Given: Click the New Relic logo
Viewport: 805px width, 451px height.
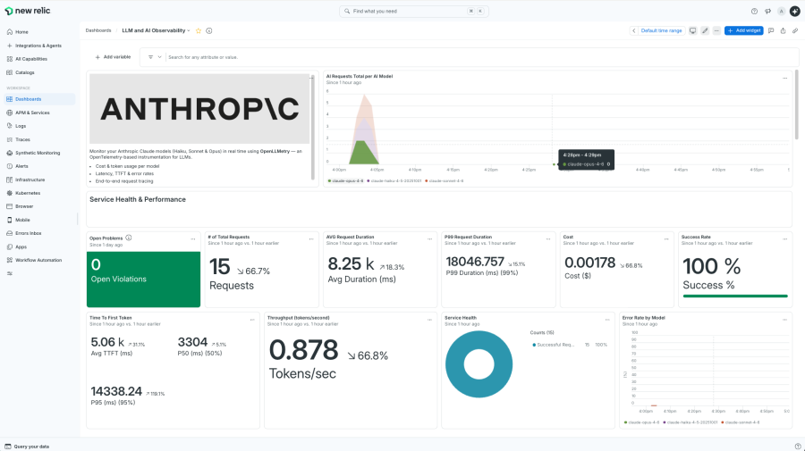Looking at the screenshot, I should pyautogui.click(x=27, y=11).
